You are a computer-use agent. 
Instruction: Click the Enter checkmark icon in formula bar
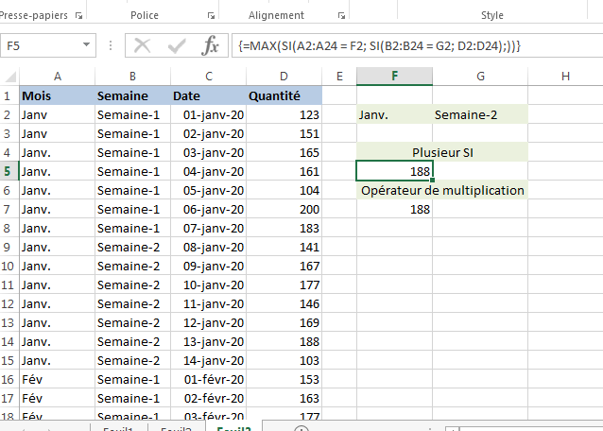(x=177, y=45)
